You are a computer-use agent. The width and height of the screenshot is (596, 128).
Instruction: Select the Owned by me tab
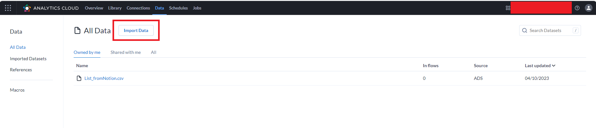tap(87, 52)
